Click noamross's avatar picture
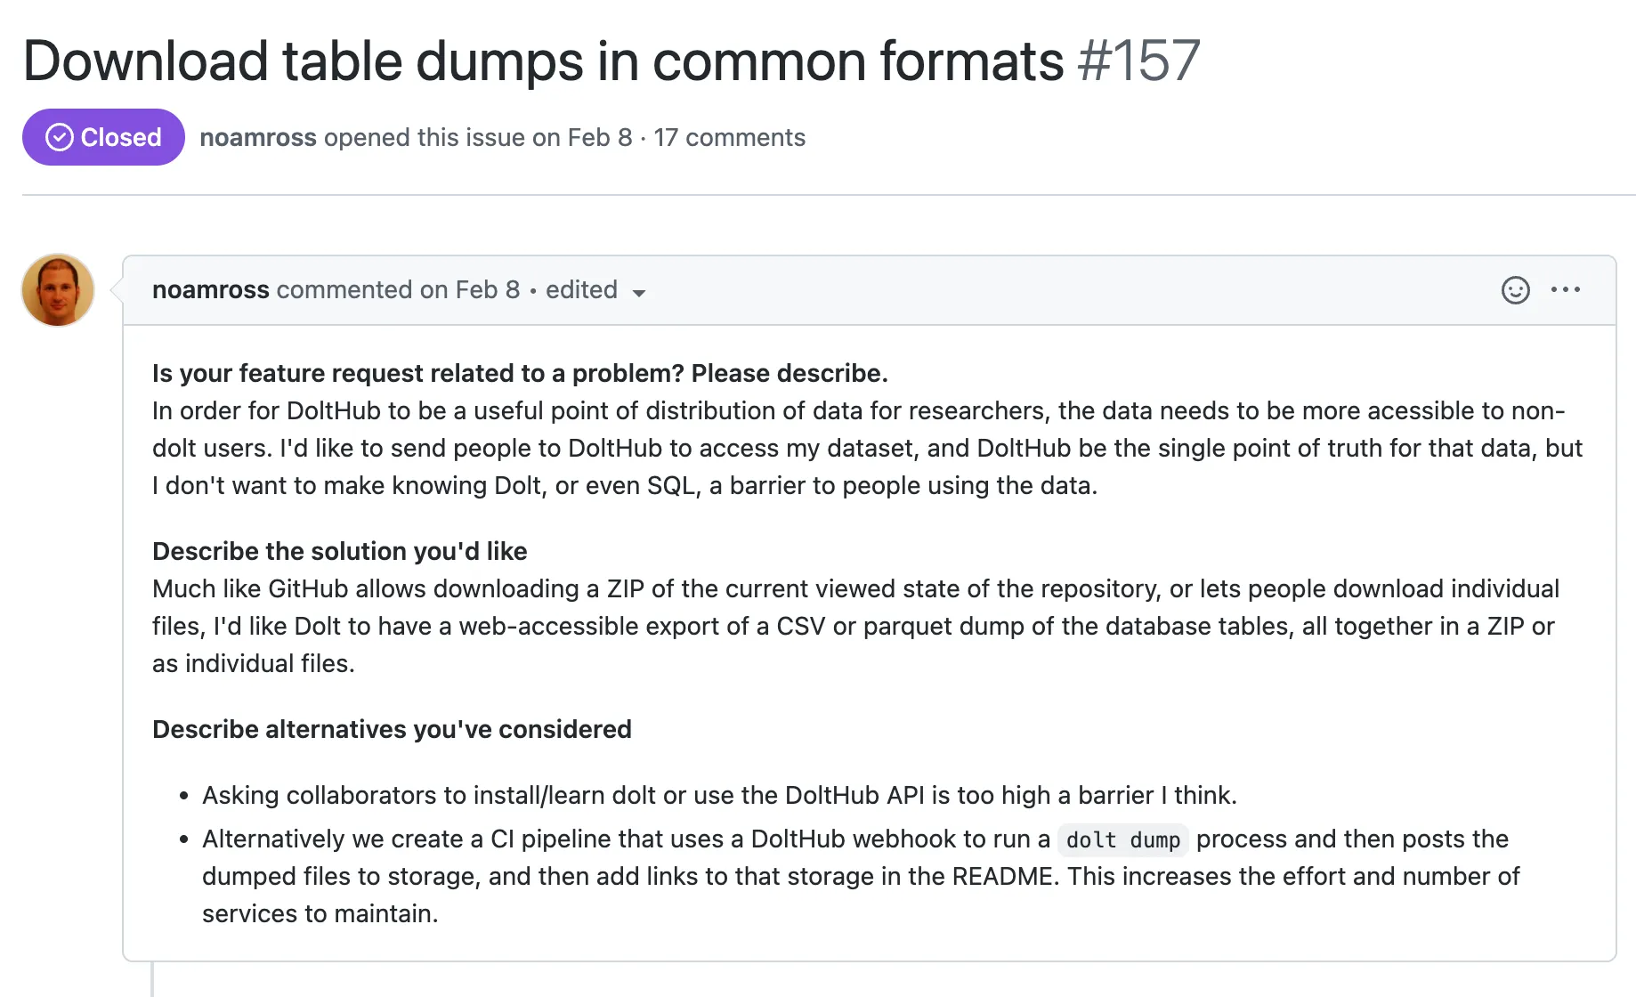1636x997 pixels. pyautogui.click(x=57, y=290)
